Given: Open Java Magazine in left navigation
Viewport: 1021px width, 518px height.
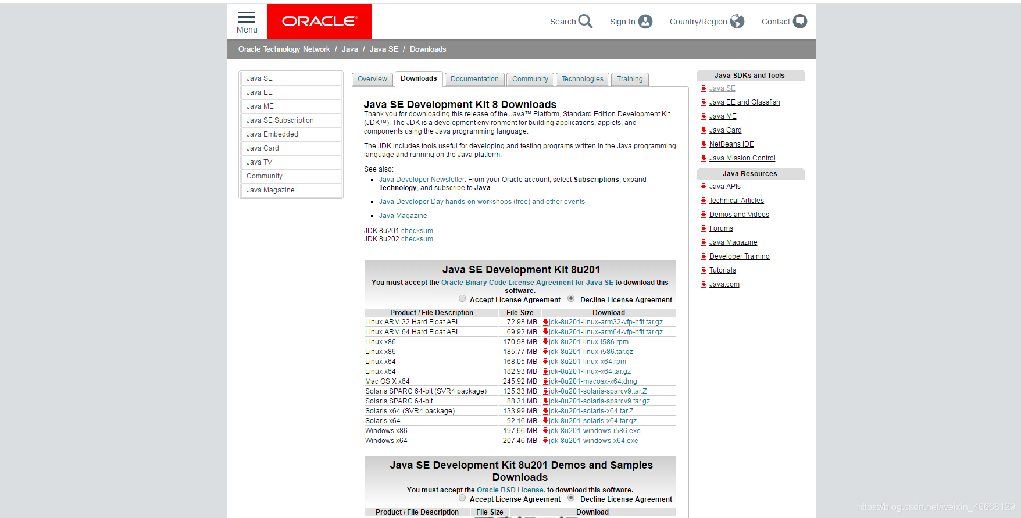Looking at the screenshot, I should pos(270,190).
